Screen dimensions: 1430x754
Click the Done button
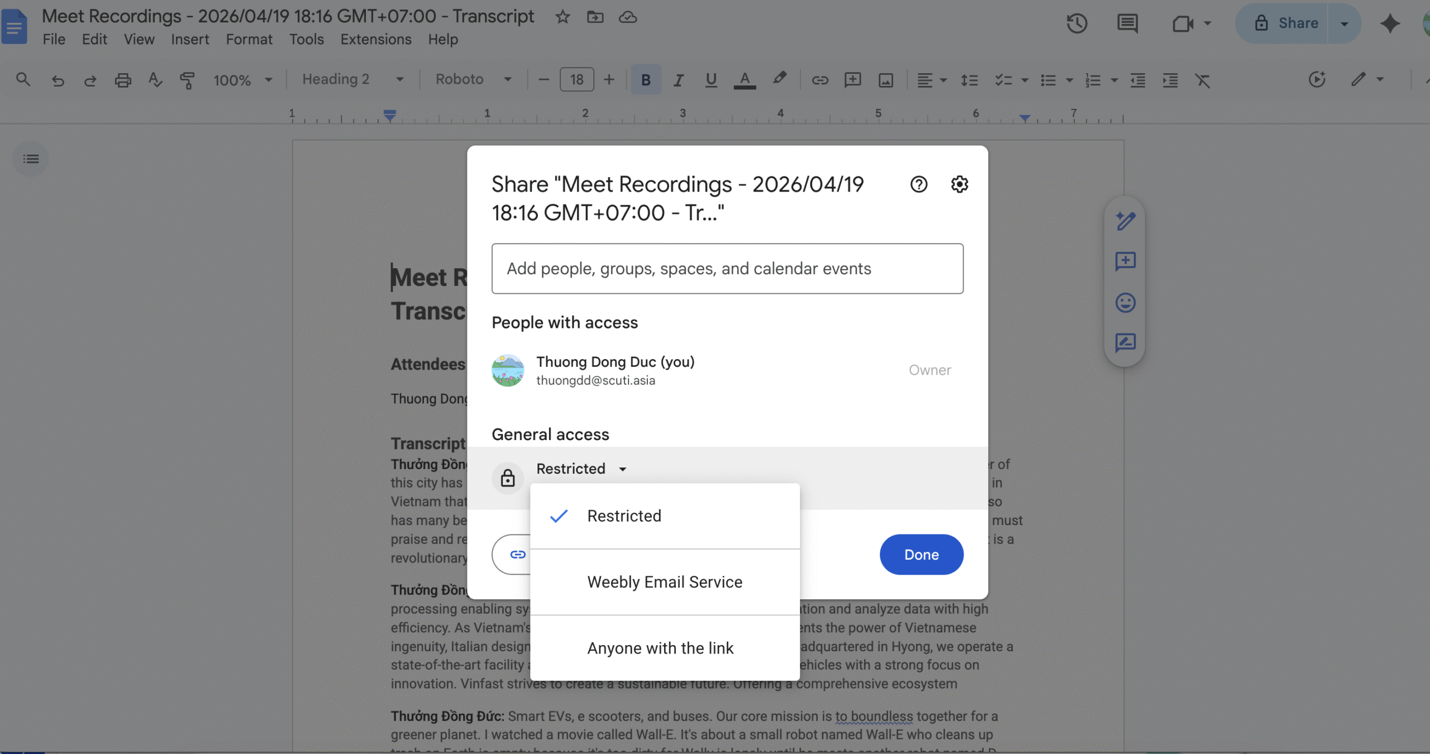pyautogui.click(x=921, y=554)
